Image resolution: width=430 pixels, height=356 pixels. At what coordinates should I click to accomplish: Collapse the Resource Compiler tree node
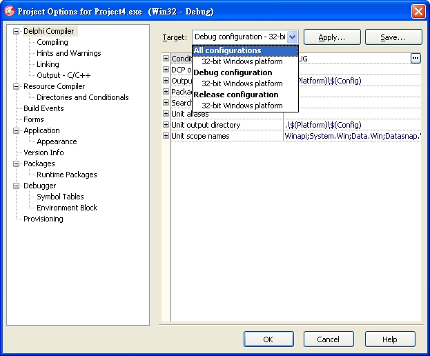tap(16, 87)
